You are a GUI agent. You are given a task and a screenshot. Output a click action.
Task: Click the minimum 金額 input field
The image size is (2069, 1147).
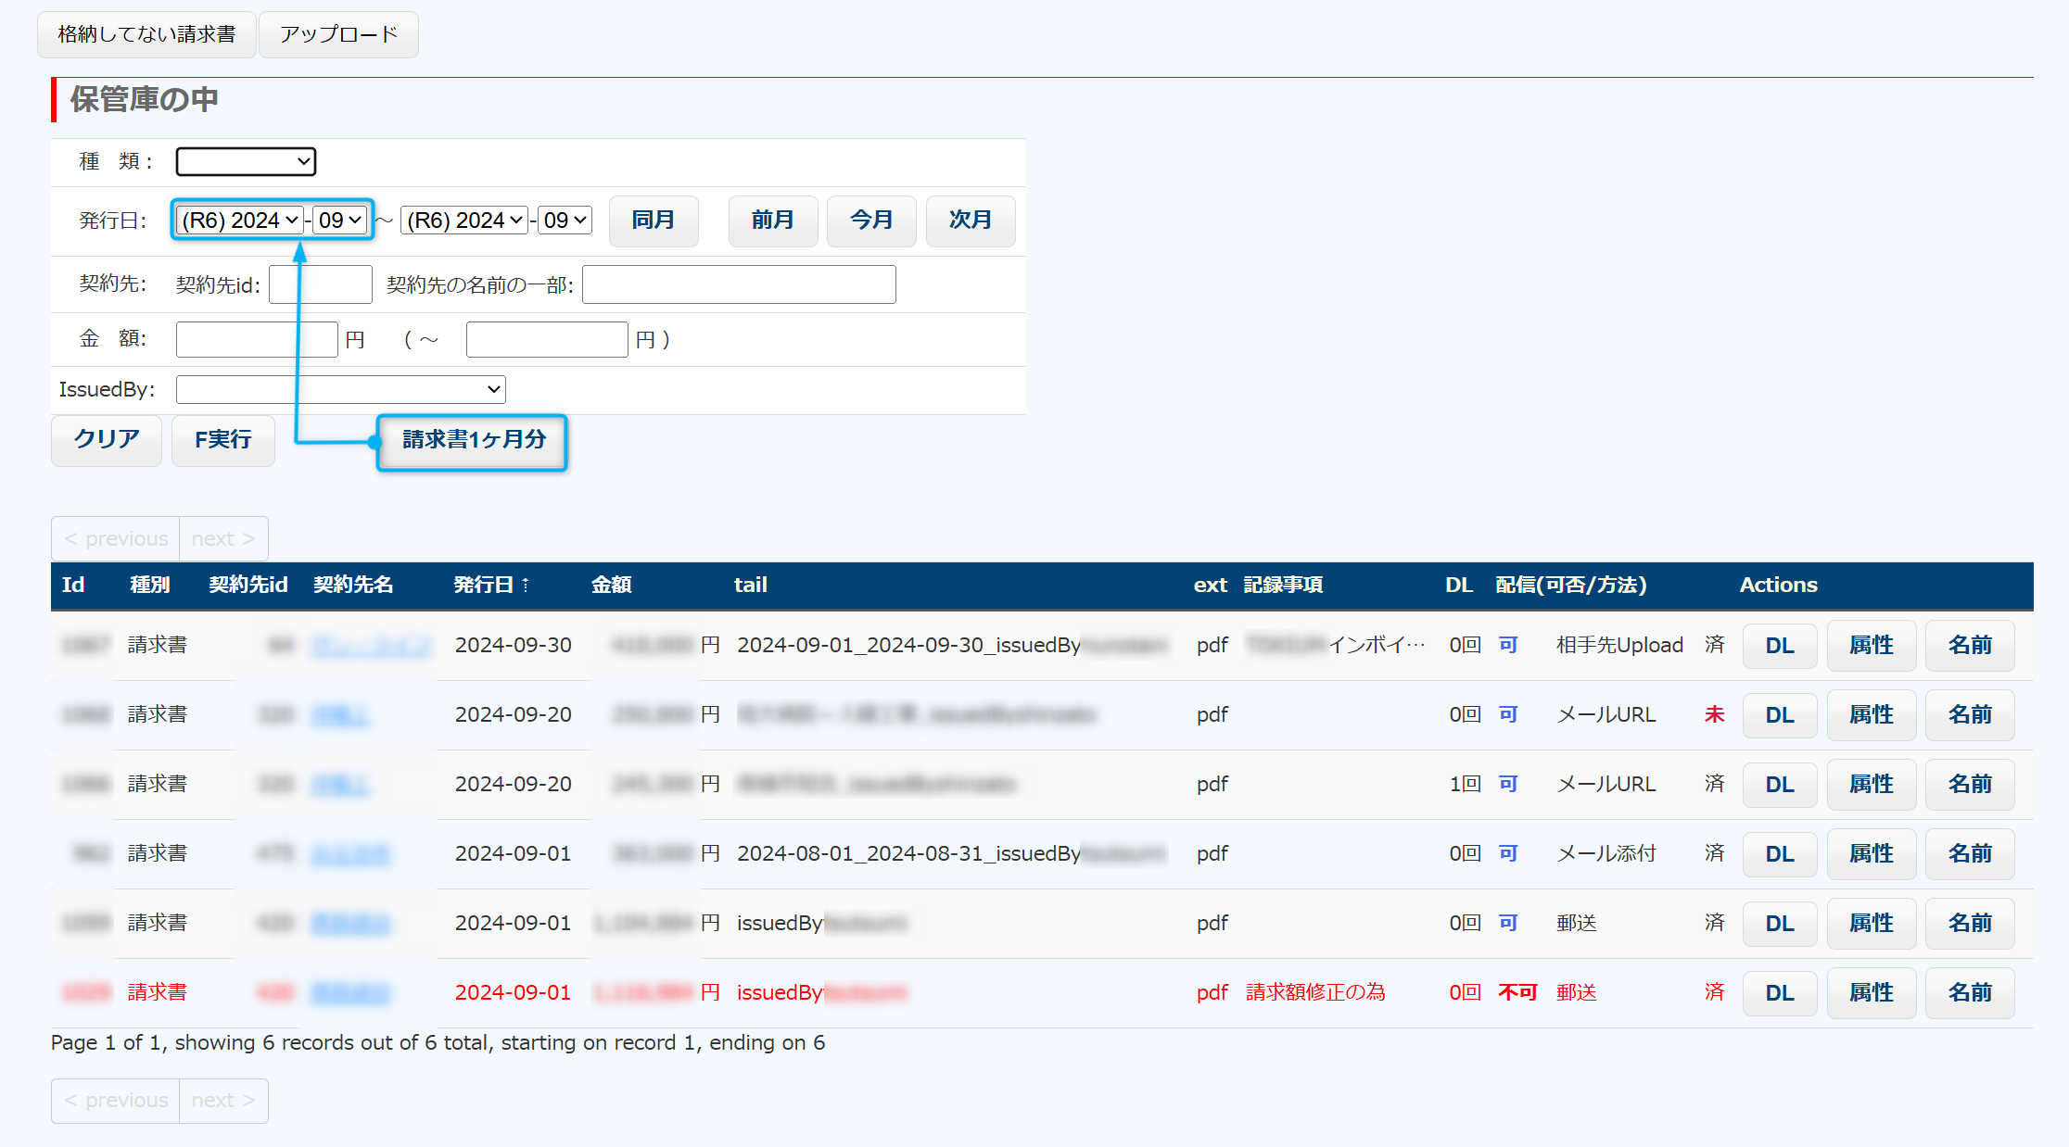pos(256,339)
